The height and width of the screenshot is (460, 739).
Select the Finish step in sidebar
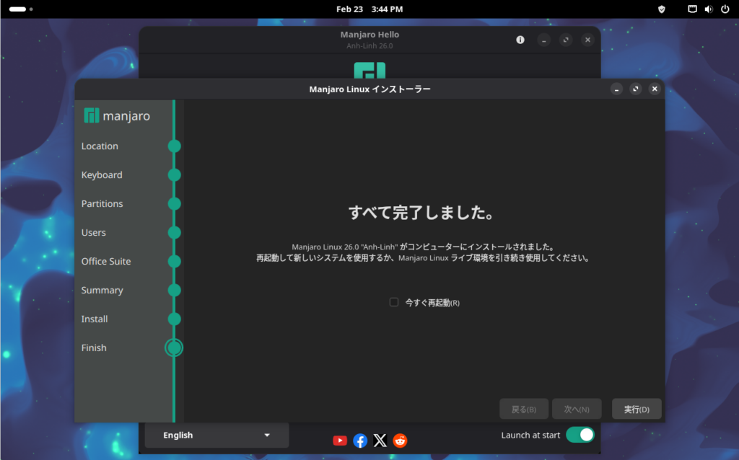[x=95, y=348]
